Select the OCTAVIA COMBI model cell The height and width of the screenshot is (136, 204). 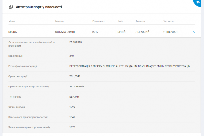tap(65, 32)
